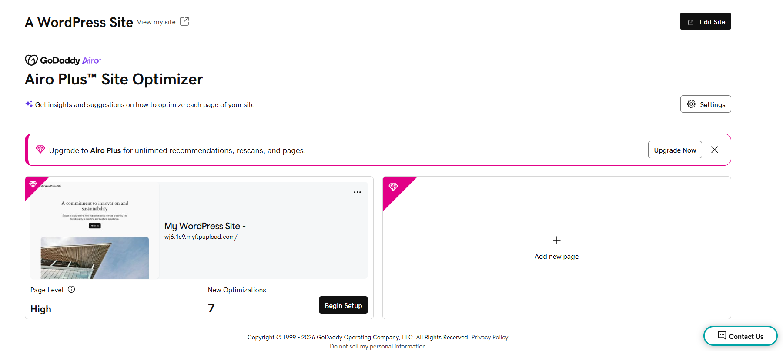Open the Privacy Policy link

(489, 337)
